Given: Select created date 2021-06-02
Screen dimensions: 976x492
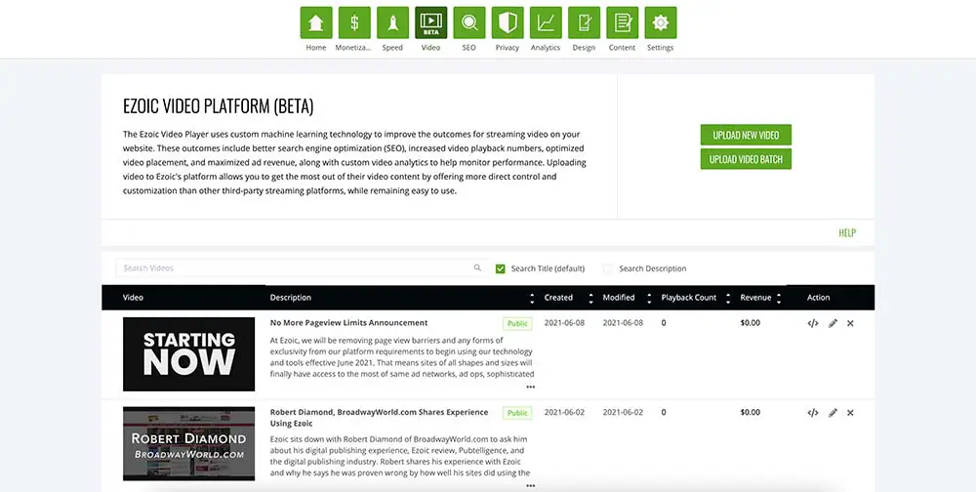Looking at the screenshot, I should 564,412.
